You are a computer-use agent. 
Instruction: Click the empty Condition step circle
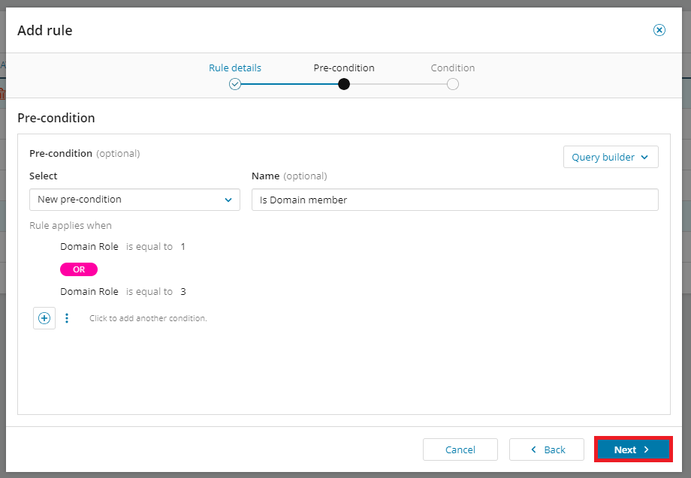452,84
